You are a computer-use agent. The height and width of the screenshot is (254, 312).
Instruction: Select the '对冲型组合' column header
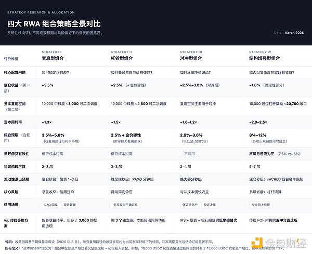click(x=191, y=58)
